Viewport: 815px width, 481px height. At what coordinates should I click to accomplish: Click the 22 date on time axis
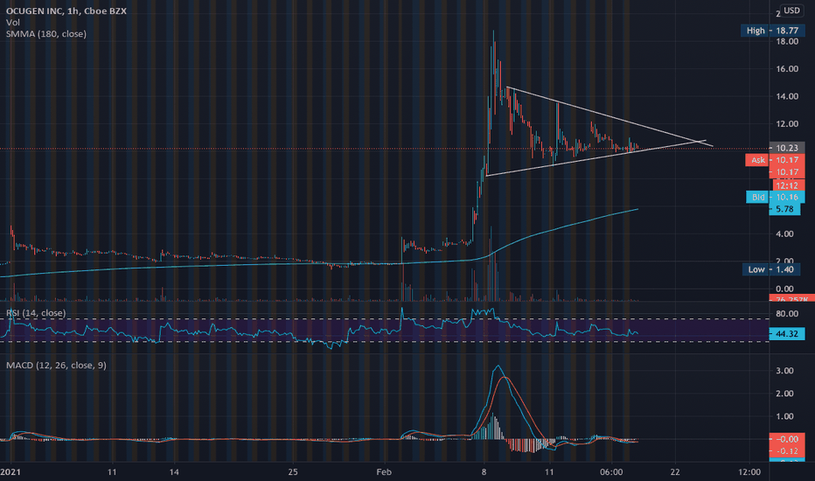[675, 472]
